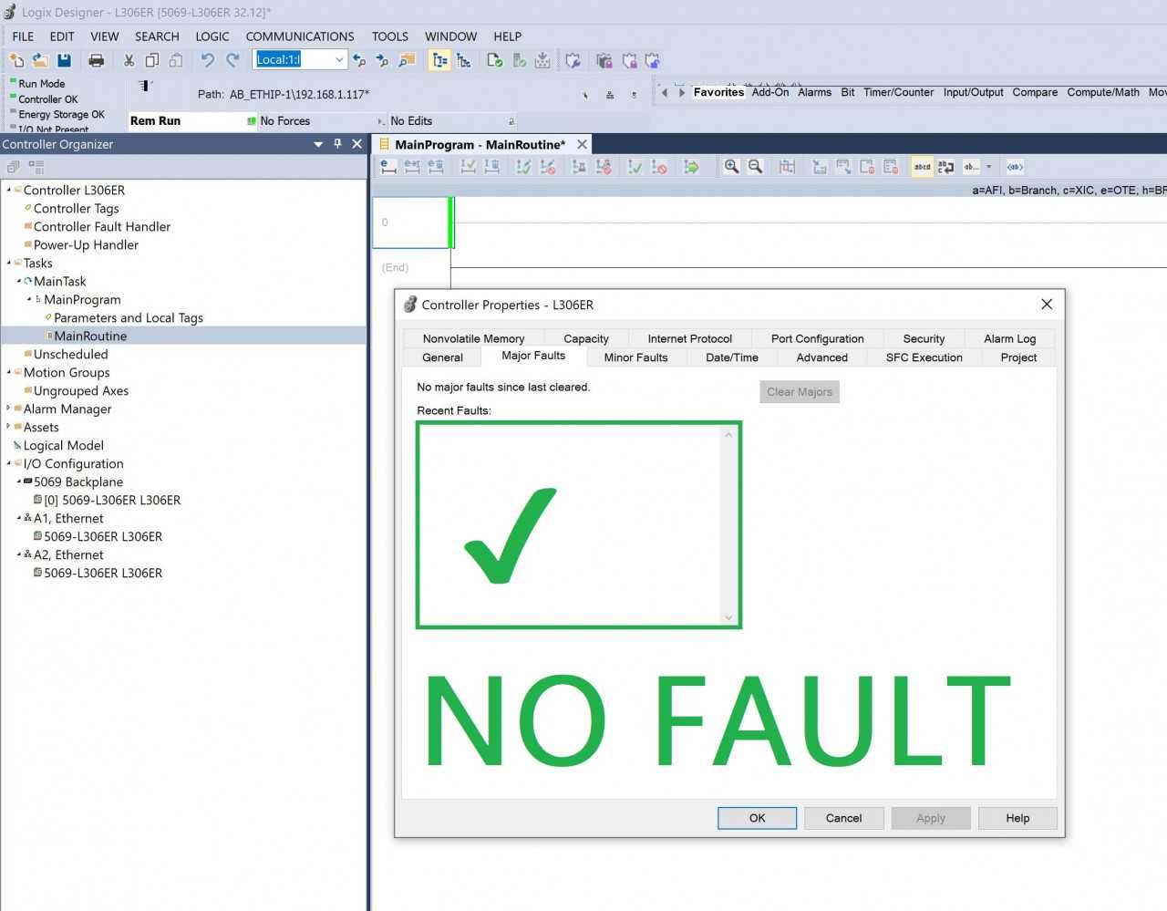
Task: Click OK in Controller Properties dialog
Action: (x=757, y=818)
